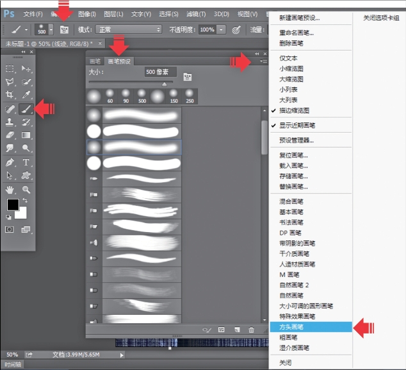
Task: Toggle airbrush-style pressure for opacity icon
Action: pos(236,29)
